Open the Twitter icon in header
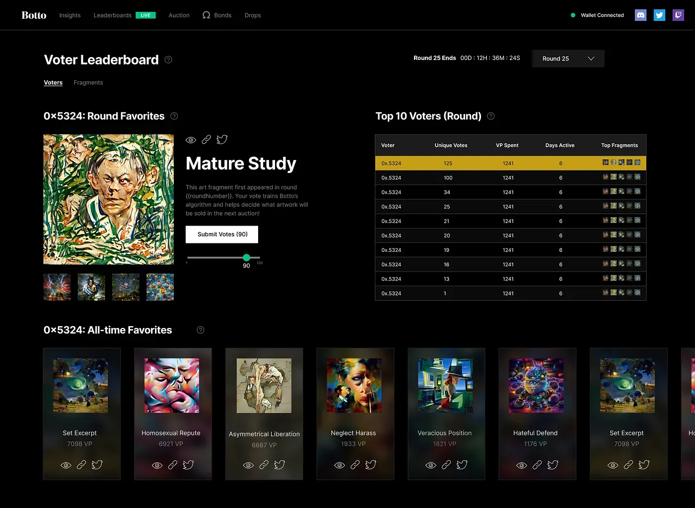This screenshot has width=695, height=508. [x=659, y=15]
